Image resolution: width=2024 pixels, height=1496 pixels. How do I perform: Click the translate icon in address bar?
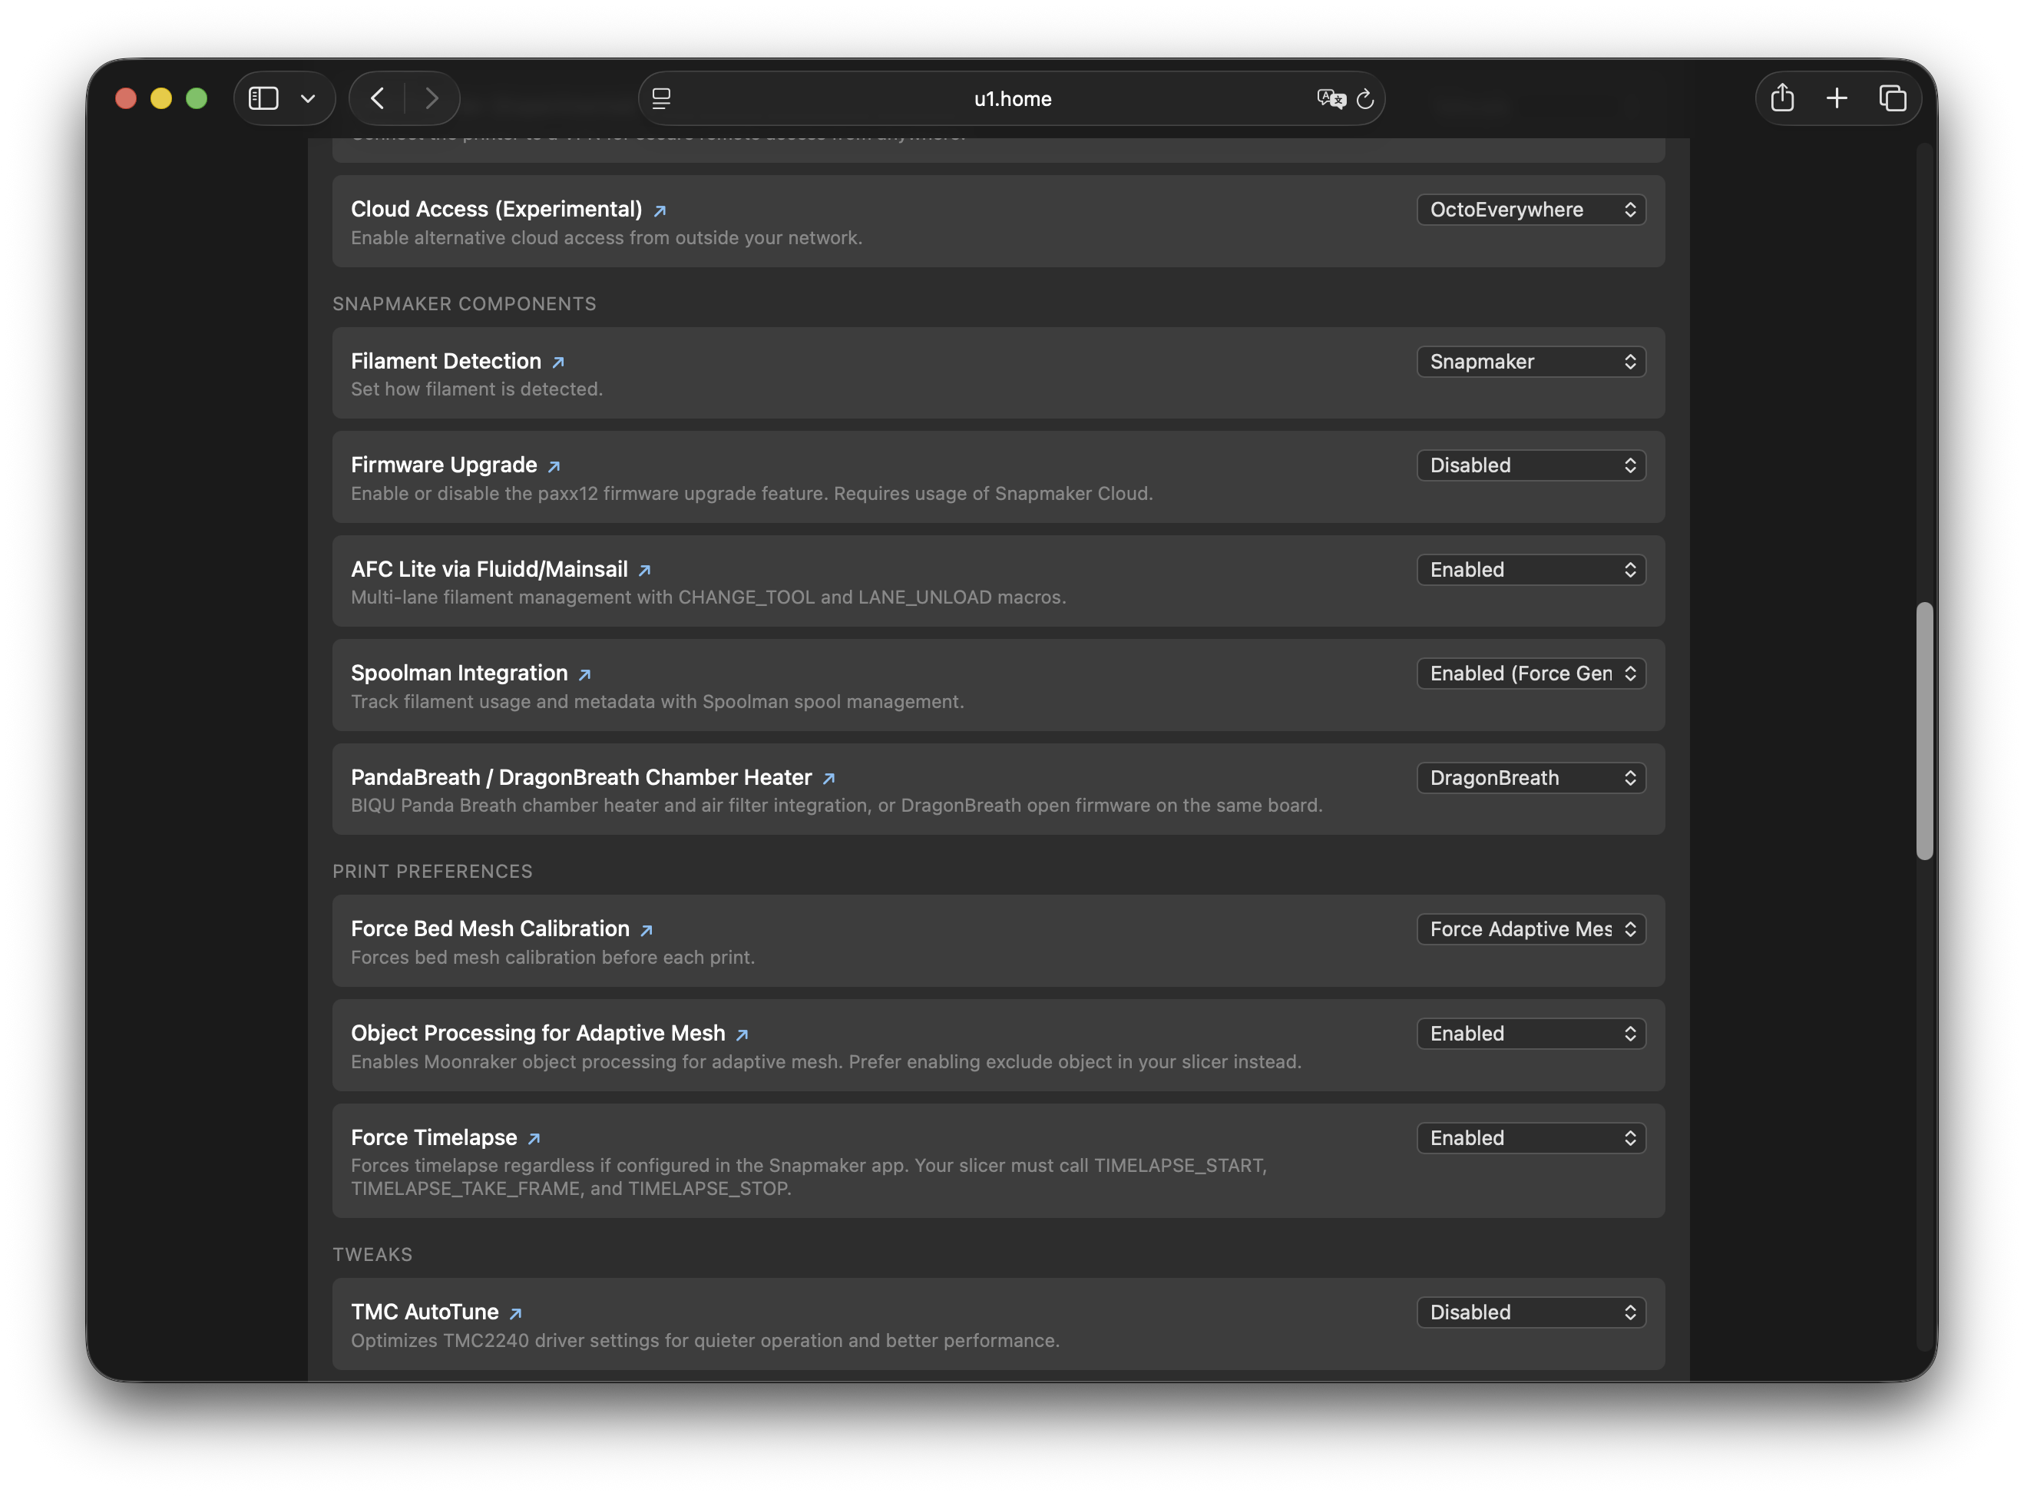tap(1331, 99)
